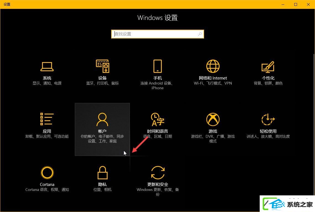Click the 隐私 title label
Viewport: 315px width, 212px height.
click(102, 184)
